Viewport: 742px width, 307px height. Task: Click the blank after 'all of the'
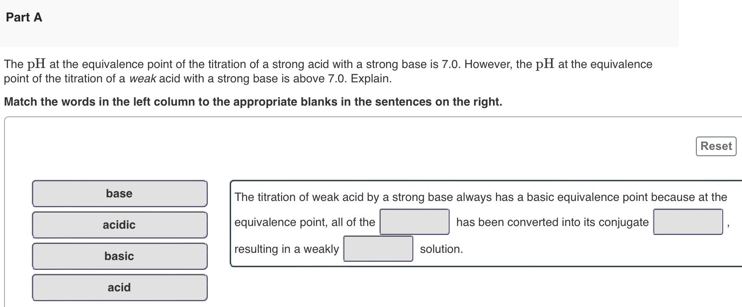coord(414,222)
